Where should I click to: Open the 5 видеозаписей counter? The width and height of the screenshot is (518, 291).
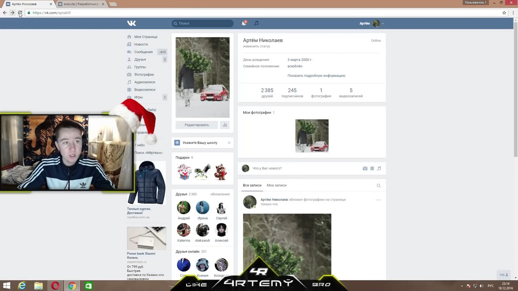351,93
